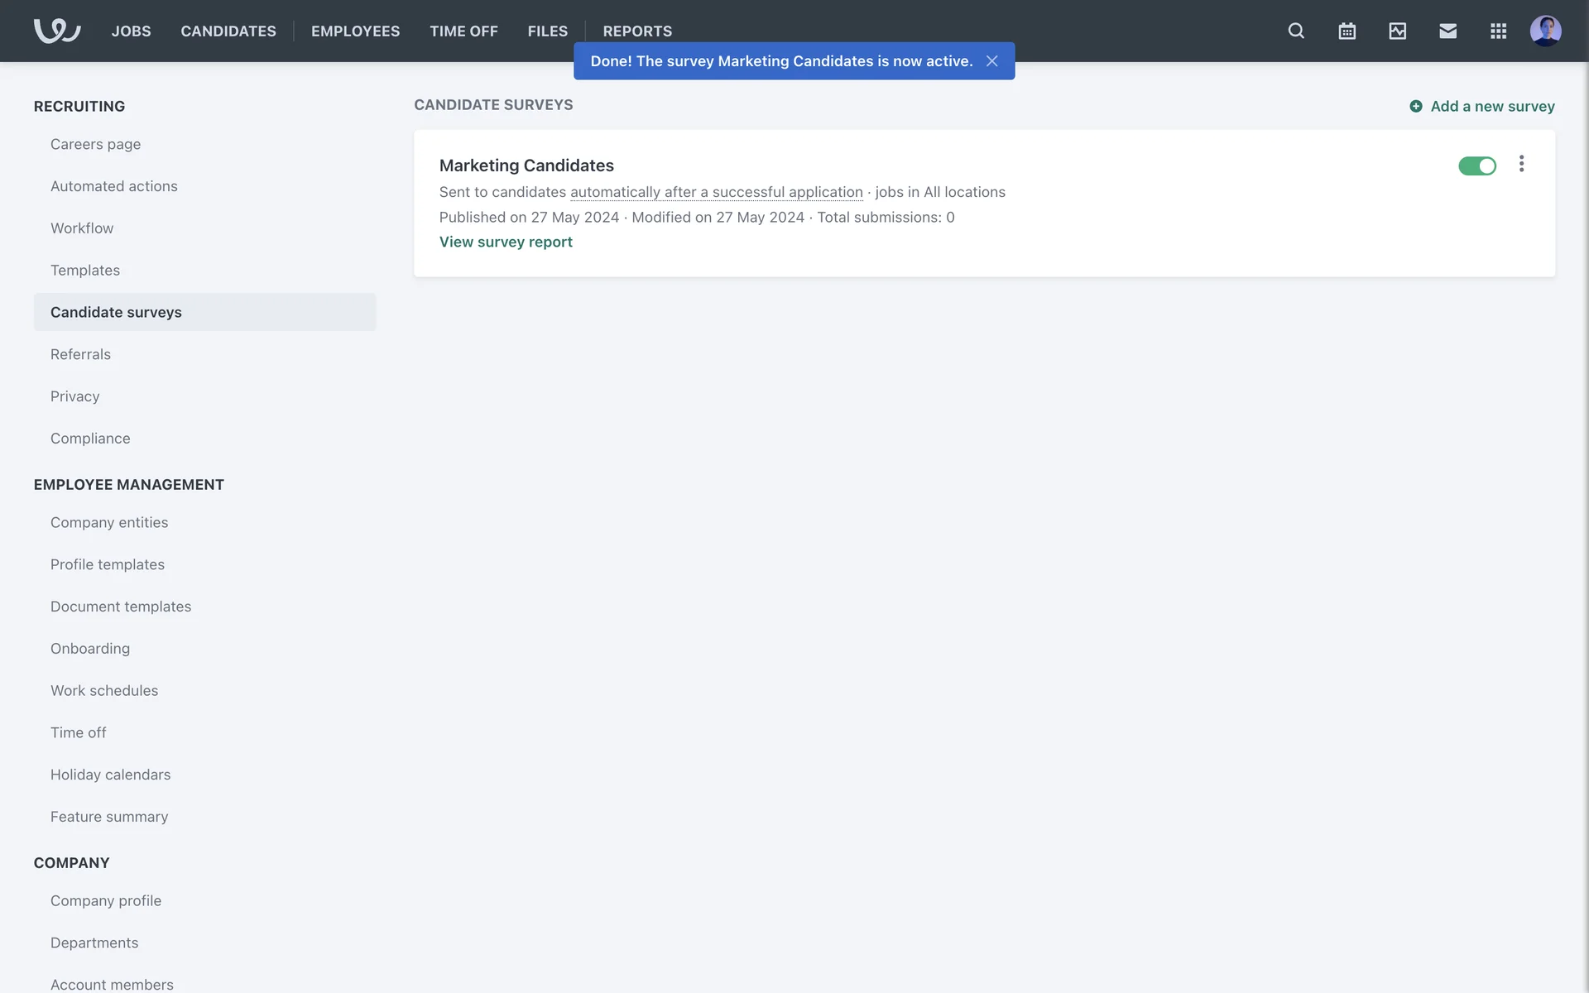Select Onboarding under Employee Management
Viewport: 1589px width, 993px height.
(90, 648)
